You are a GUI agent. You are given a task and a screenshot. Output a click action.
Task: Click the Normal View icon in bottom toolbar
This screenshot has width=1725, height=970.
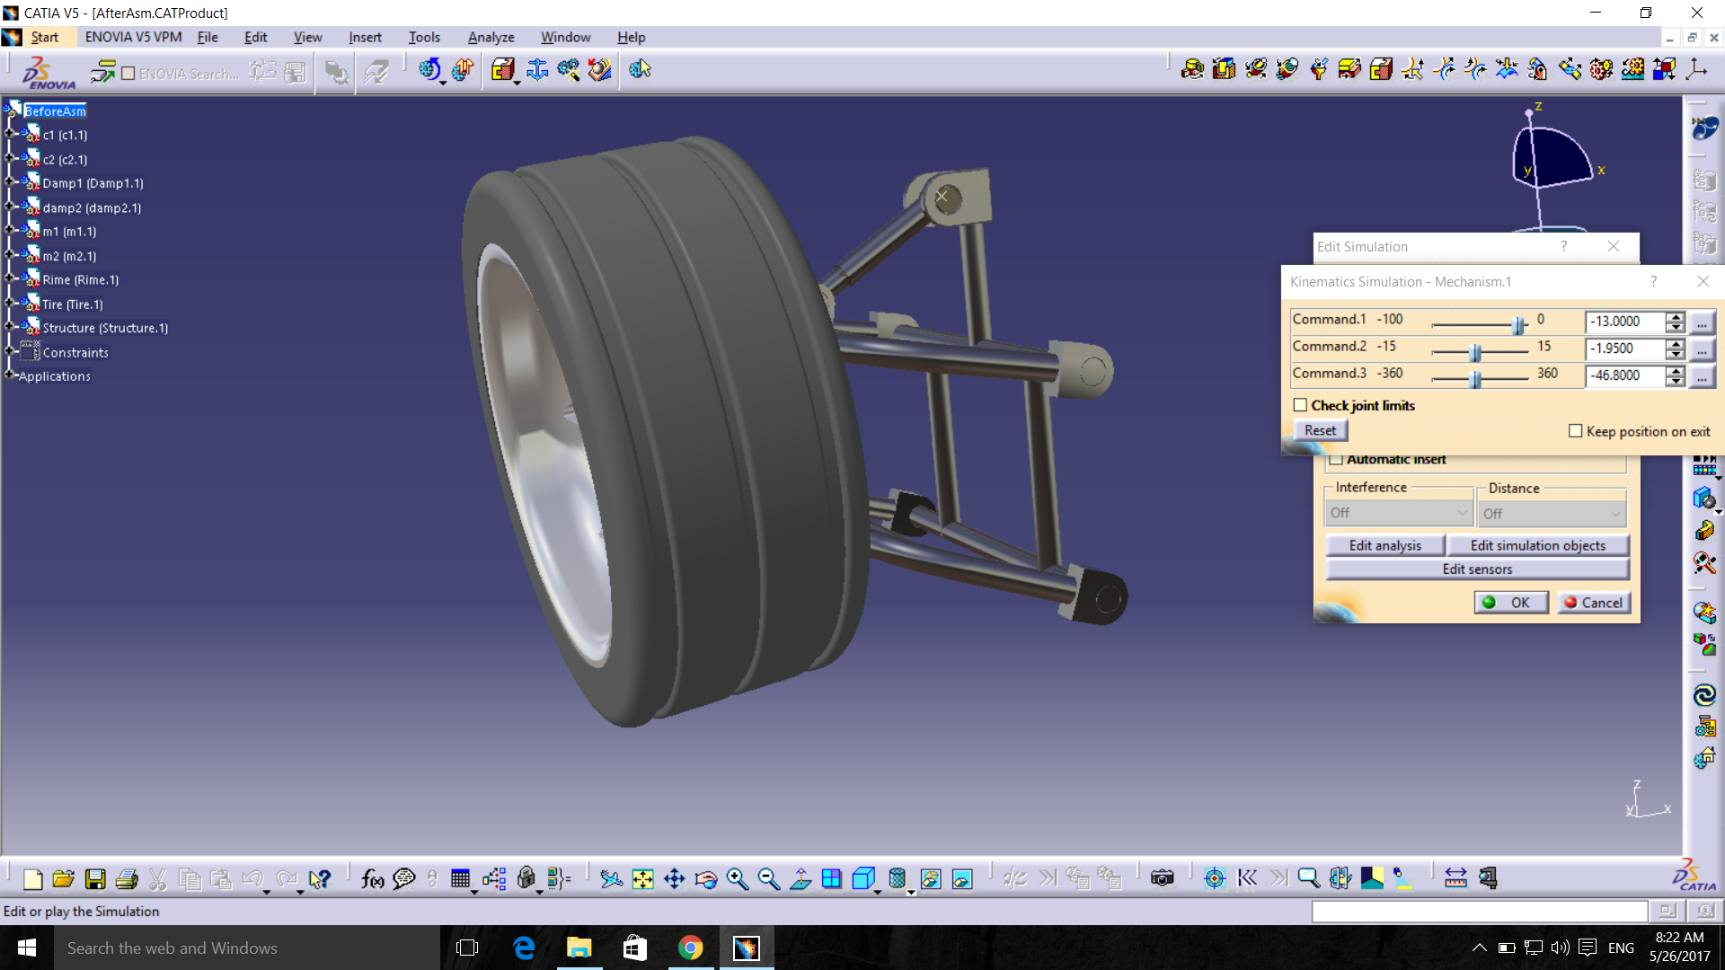click(800, 878)
